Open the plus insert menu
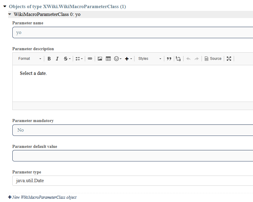Screen dimensions: 253x202 (x=128, y=59)
